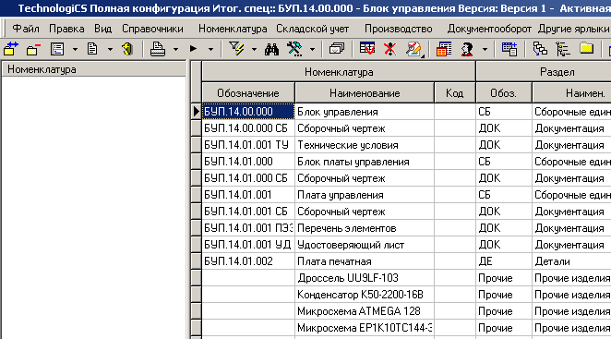Open the Правка menu
The height and width of the screenshot is (339, 611).
click(x=66, y=29)
